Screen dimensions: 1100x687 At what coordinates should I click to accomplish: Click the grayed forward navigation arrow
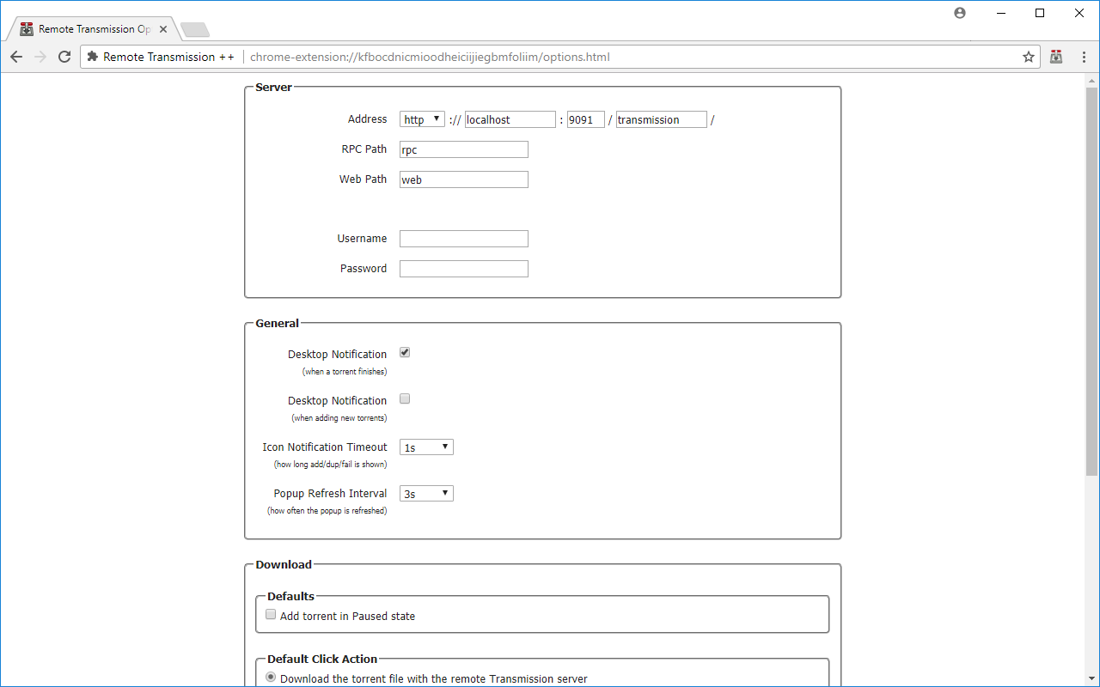[40, 57]
